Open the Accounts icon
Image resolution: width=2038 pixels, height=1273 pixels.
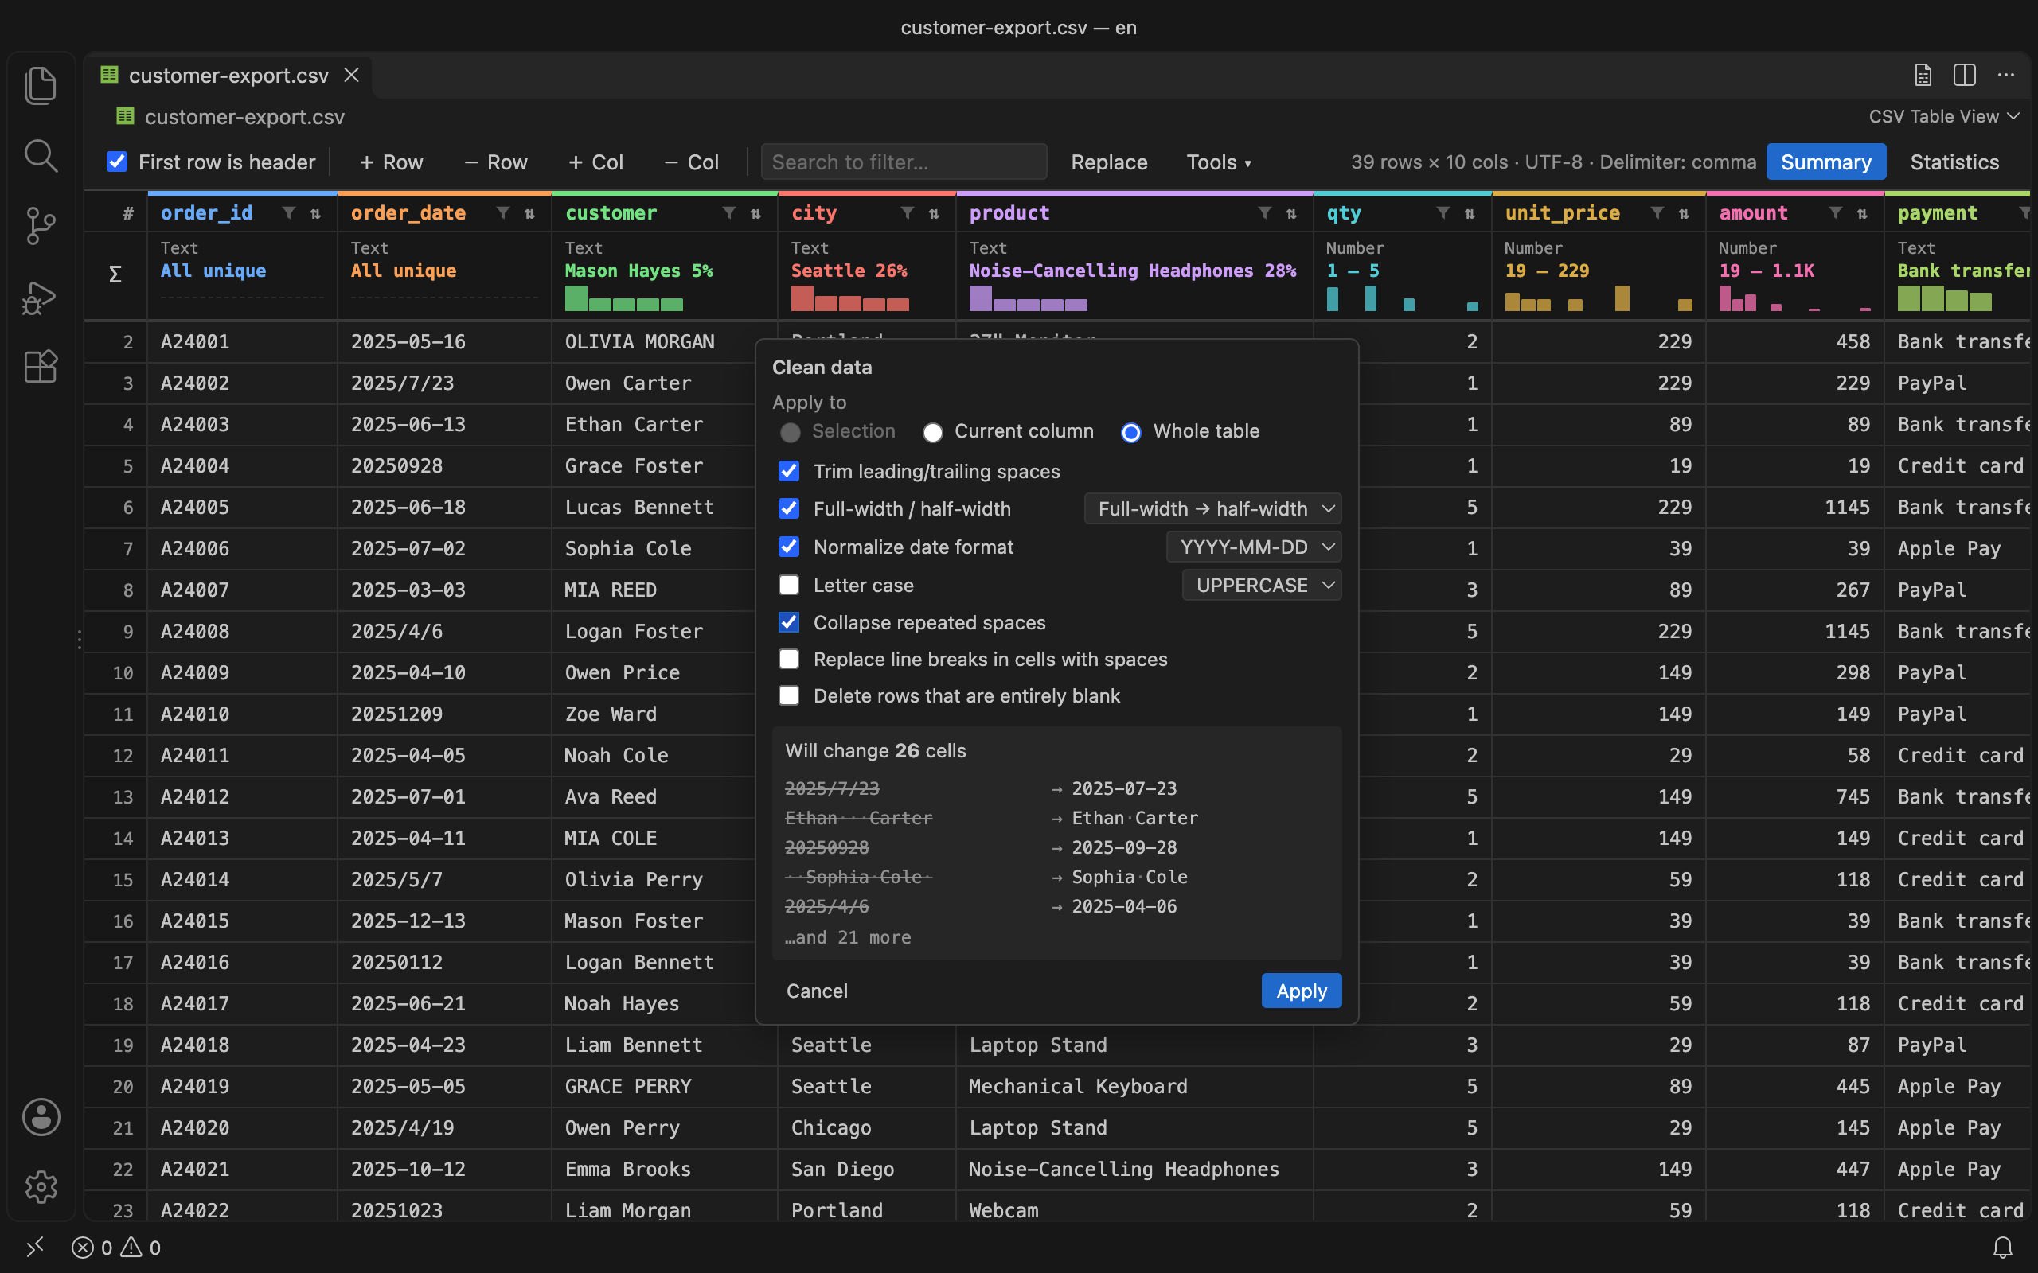(41, 1117)
